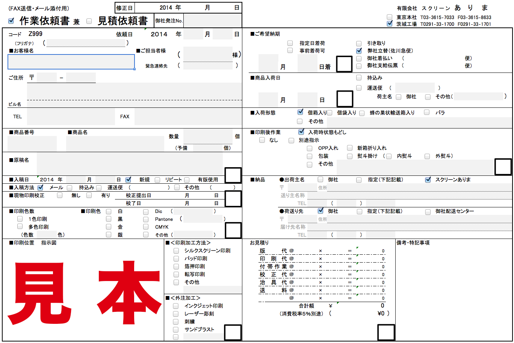This screenshot has height=343, width=514.
Task: Select 個袋入り packaging format
Action: (x=330, y=113)
